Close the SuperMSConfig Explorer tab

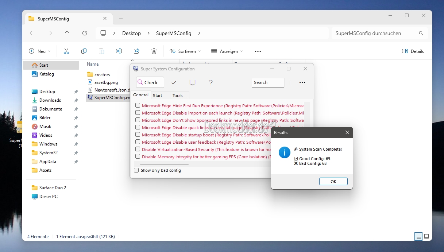click(x=105, y=19)
